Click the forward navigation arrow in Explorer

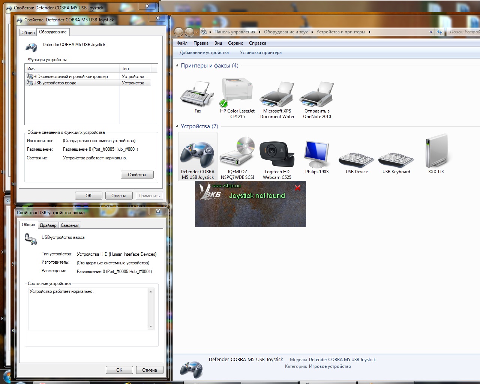(x=189, y=32)
